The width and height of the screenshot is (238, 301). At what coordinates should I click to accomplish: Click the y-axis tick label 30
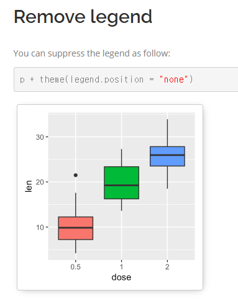click(x=40, y=137)
